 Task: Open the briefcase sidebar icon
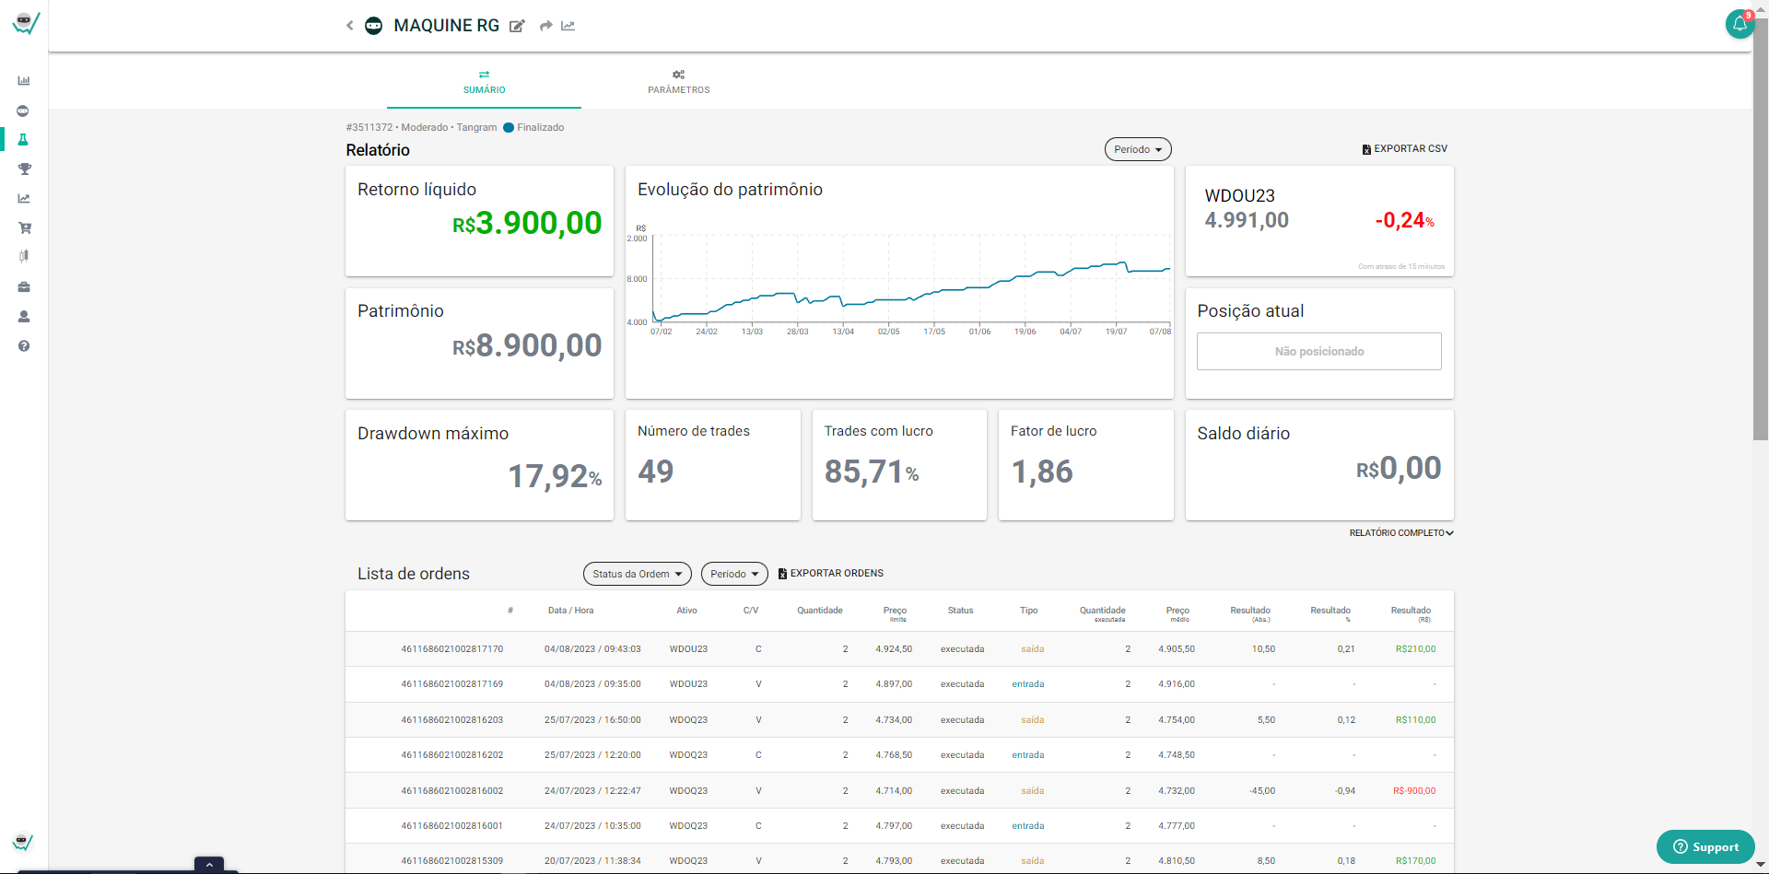click(24, 287)
